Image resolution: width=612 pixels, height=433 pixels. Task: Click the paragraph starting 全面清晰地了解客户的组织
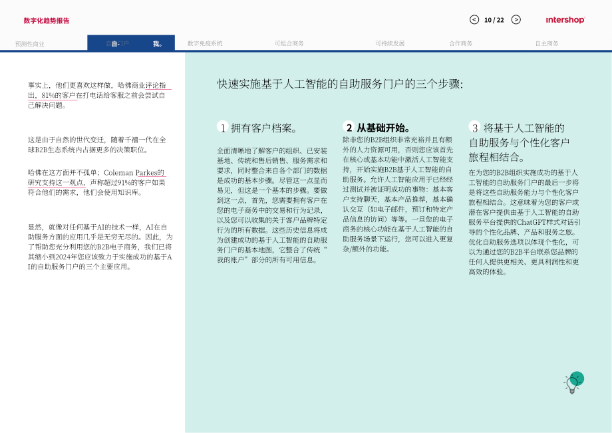pyautogui.click(x=272, y=205)
